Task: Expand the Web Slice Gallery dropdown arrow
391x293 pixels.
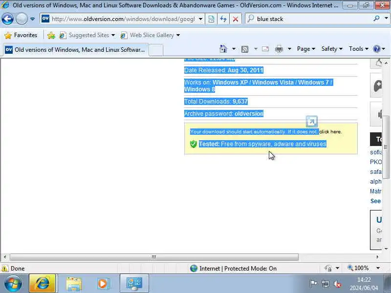Action: click(x=178, y=35)
